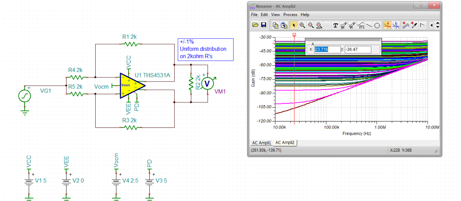
Task: Save the diagram with the floppy disk icon
Action: 264,25
